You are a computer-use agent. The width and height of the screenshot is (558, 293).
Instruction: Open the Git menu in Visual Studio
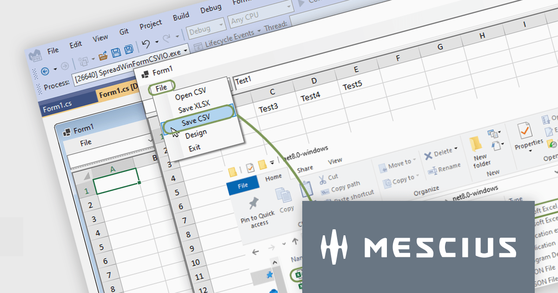pos(124,31)
